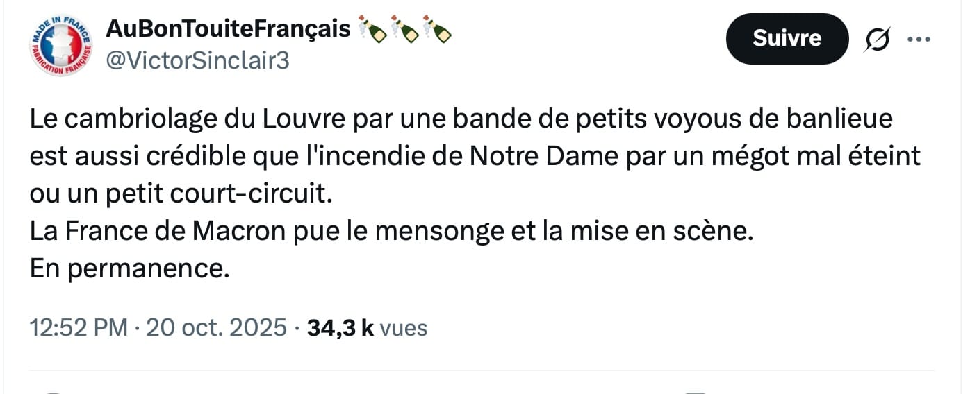Click the middle champagne bottle emoji
This screenshot has height=394, width=970.
click(405, 29)
